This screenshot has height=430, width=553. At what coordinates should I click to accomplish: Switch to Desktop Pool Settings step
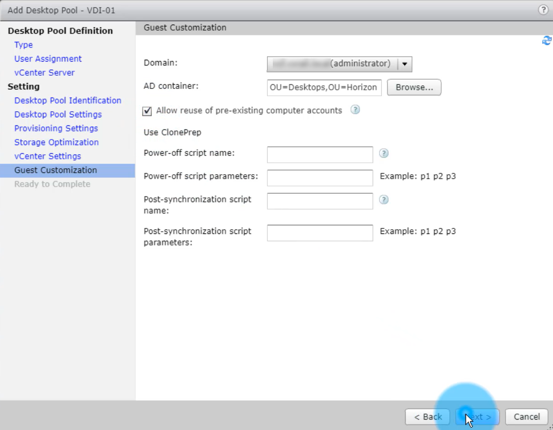(x=58, y=114)
